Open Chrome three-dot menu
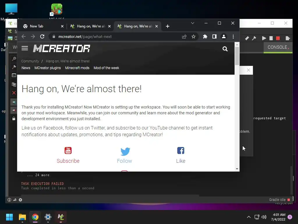 pos(233,36)
